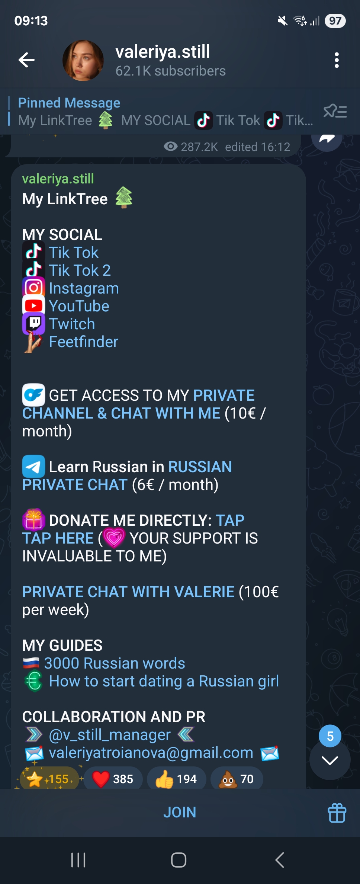Follow the YouTube link in the message

click(x=79, y=306)
